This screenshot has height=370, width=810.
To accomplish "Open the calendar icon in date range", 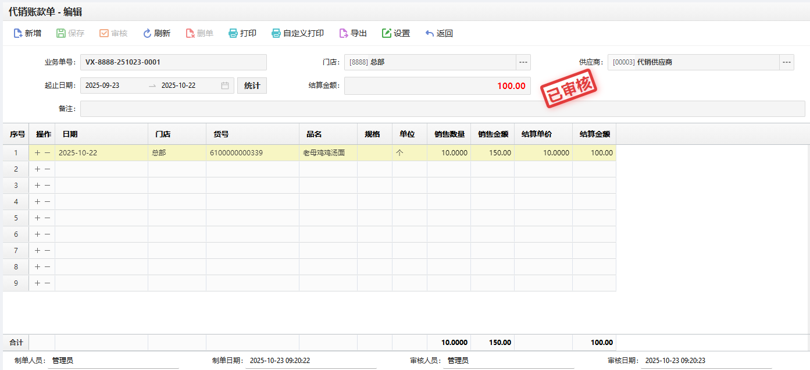I will (225, 86).
